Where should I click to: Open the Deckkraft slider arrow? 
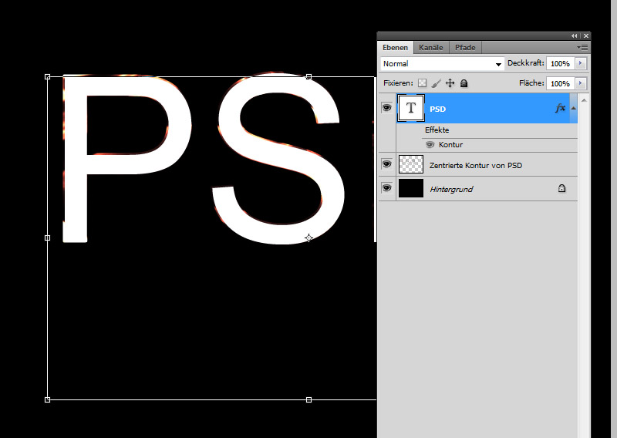pyautogui.click(x=580, y=64)
